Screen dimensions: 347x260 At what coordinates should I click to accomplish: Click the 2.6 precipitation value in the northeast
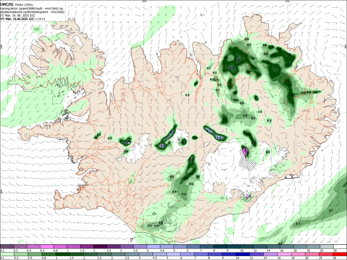click(x=237, y=60)
